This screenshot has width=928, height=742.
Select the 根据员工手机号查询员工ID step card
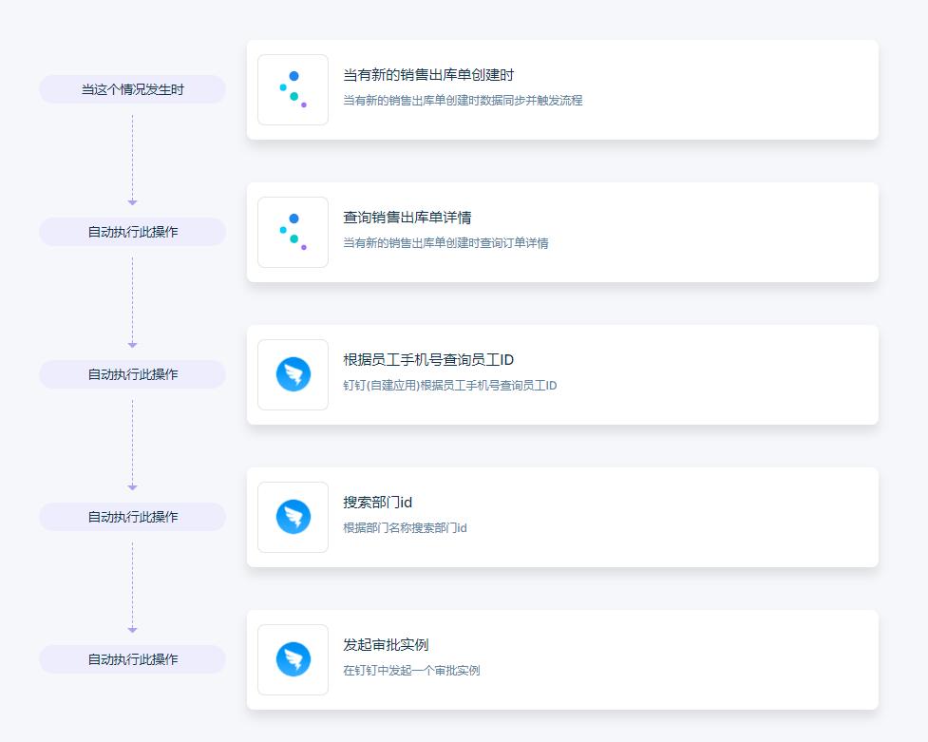[x=562, y=374]
